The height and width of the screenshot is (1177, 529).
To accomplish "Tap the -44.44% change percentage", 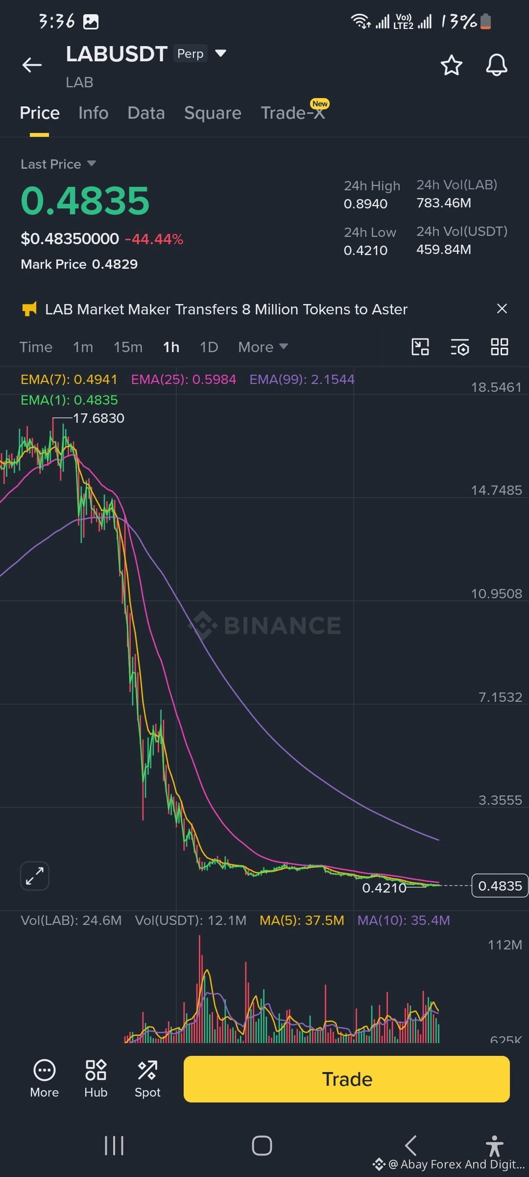I will [154, 239].
